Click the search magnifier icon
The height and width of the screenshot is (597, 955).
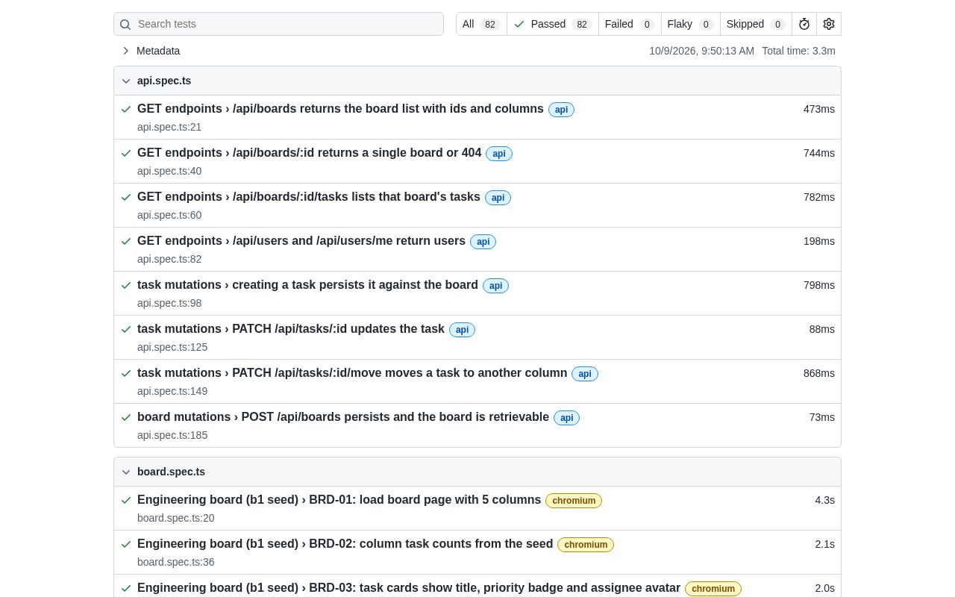(x=125, y=25)
